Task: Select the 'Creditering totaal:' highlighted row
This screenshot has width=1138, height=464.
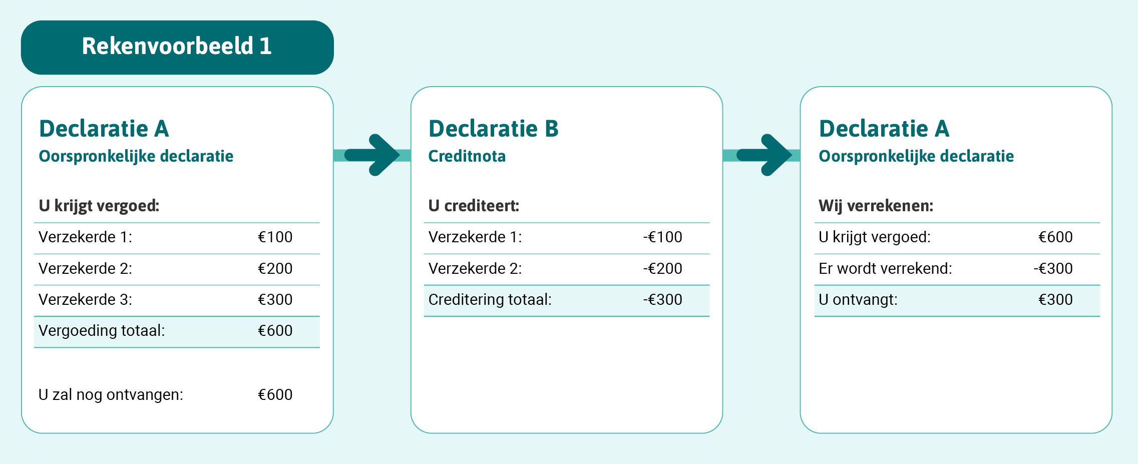Action: 566,300
